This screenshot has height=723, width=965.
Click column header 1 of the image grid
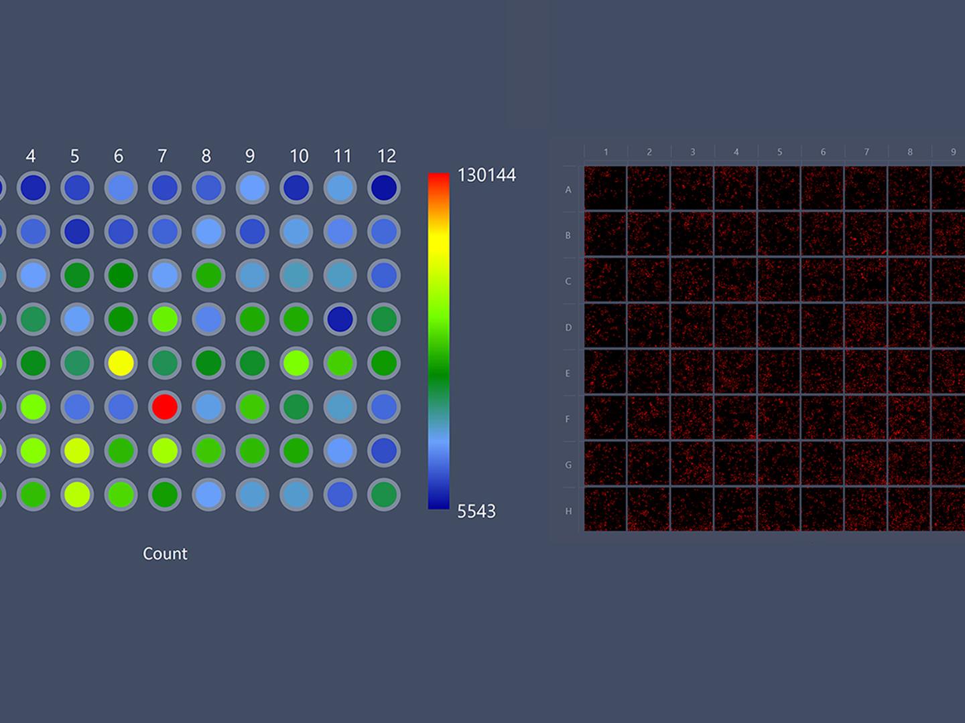pos(606,152)
